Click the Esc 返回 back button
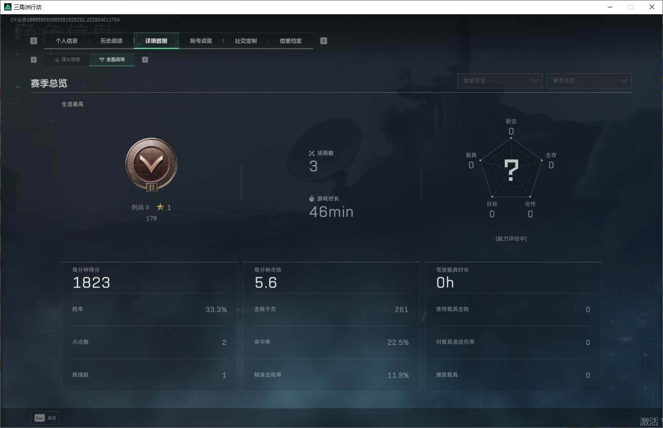Screen dimensions: 663x428 pos(45,418)
